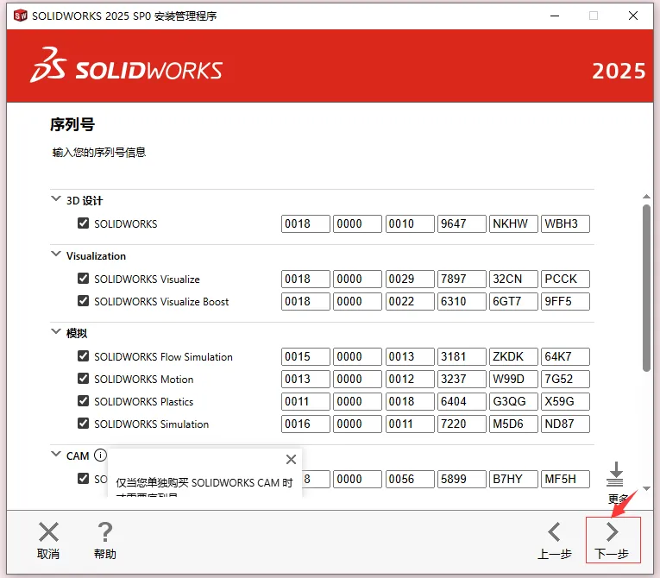Viewport: 660px width, 578px height.
Task: Click the SOLIDWORKS Flow Simulation label
Action: [163, 357]
